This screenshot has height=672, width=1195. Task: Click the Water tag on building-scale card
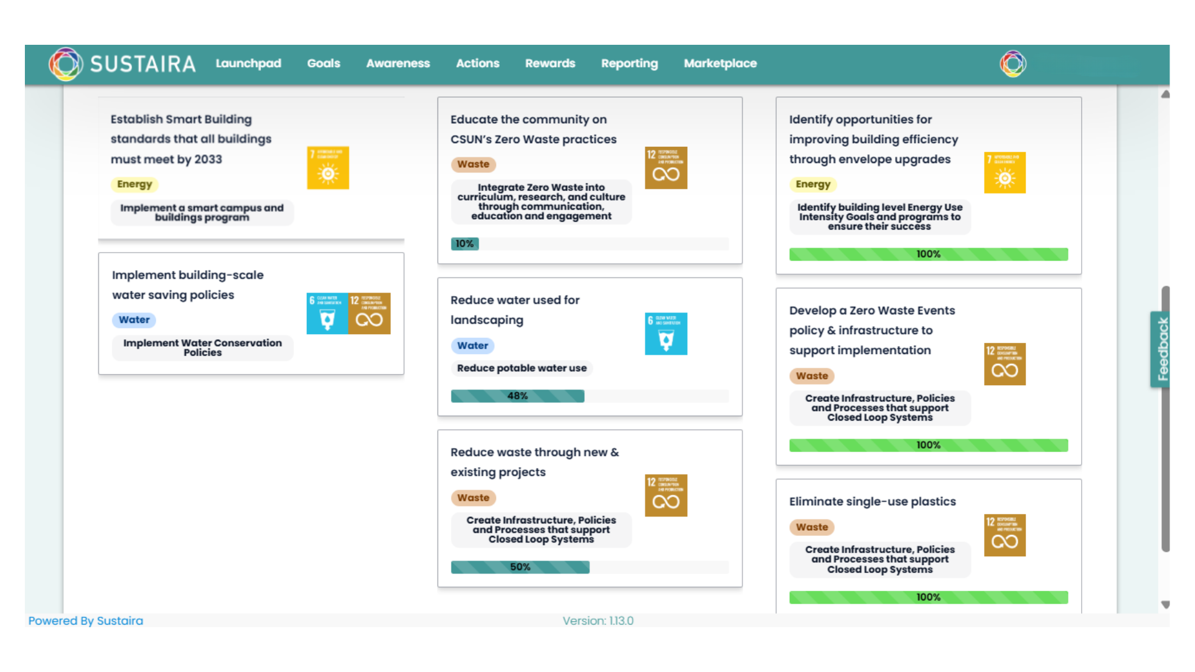coord(134,320)
